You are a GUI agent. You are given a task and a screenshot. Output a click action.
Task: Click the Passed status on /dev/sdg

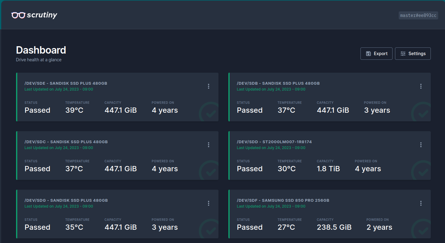point(37,227)
